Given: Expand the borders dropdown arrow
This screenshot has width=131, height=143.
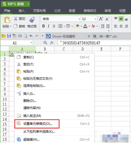Looking at the screenshot, I should pos(64,26).
